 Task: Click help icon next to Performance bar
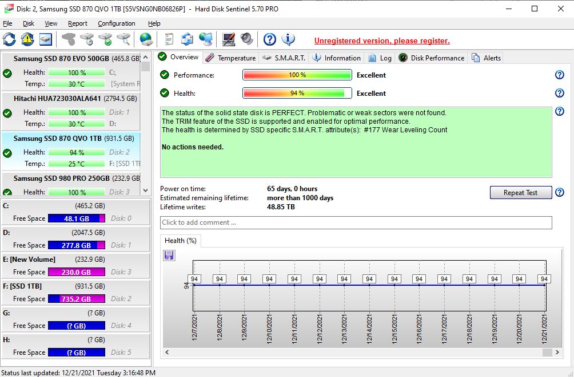(x=560, y=75)
